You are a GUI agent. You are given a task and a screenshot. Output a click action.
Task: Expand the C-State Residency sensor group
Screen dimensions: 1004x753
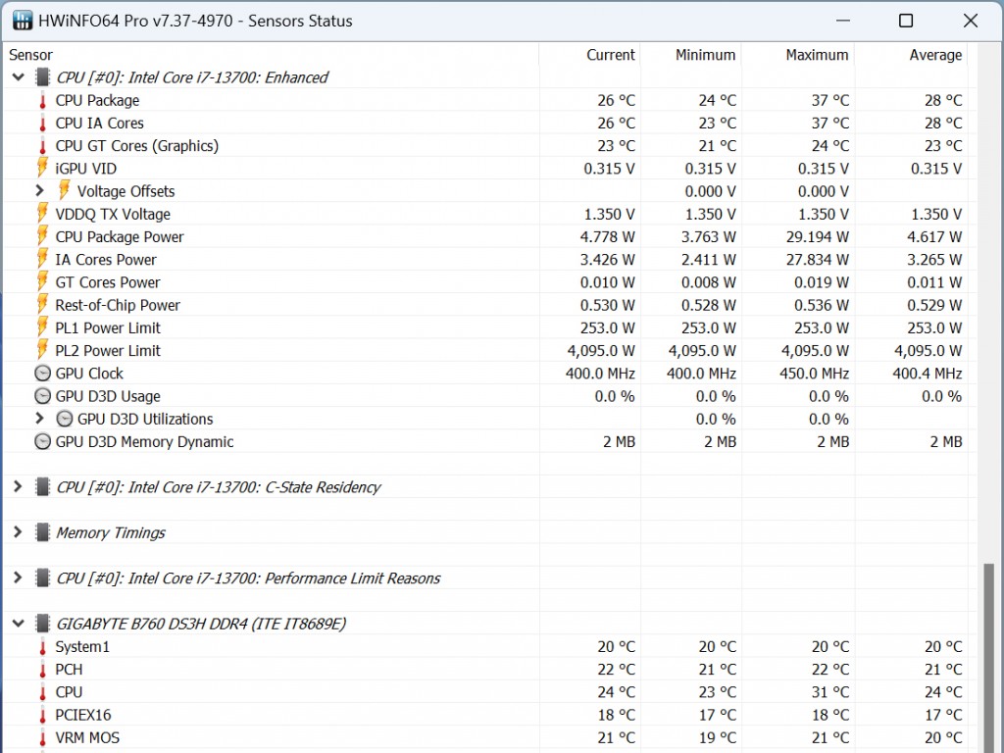coord(18,487)
